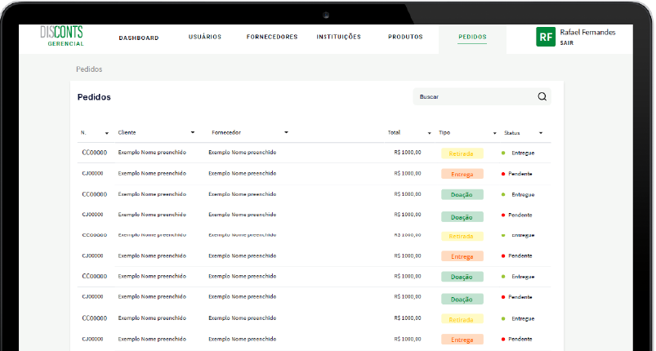Open the Instituições menu item
The image size is (656, 351).
click(338, 37)
